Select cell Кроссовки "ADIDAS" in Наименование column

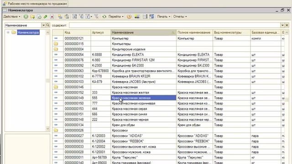point(143,136)
